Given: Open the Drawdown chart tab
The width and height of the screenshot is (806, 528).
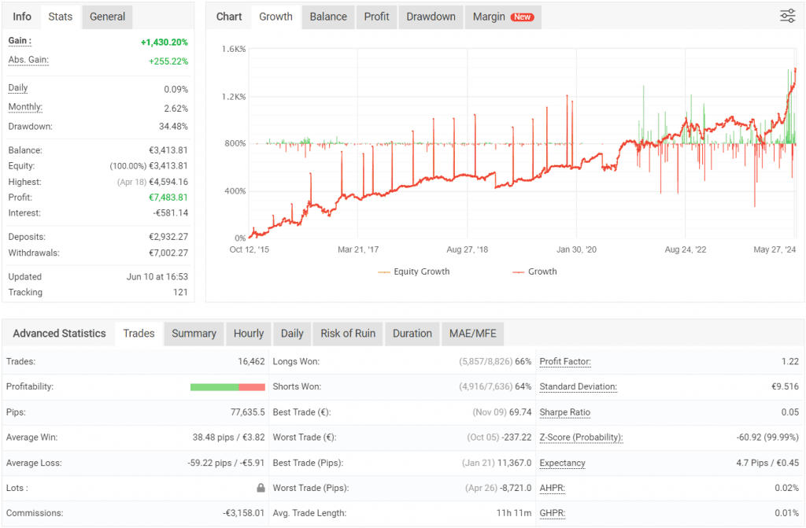Looking at the screenshot, I should pyautogui.click(x=431, y=16).
